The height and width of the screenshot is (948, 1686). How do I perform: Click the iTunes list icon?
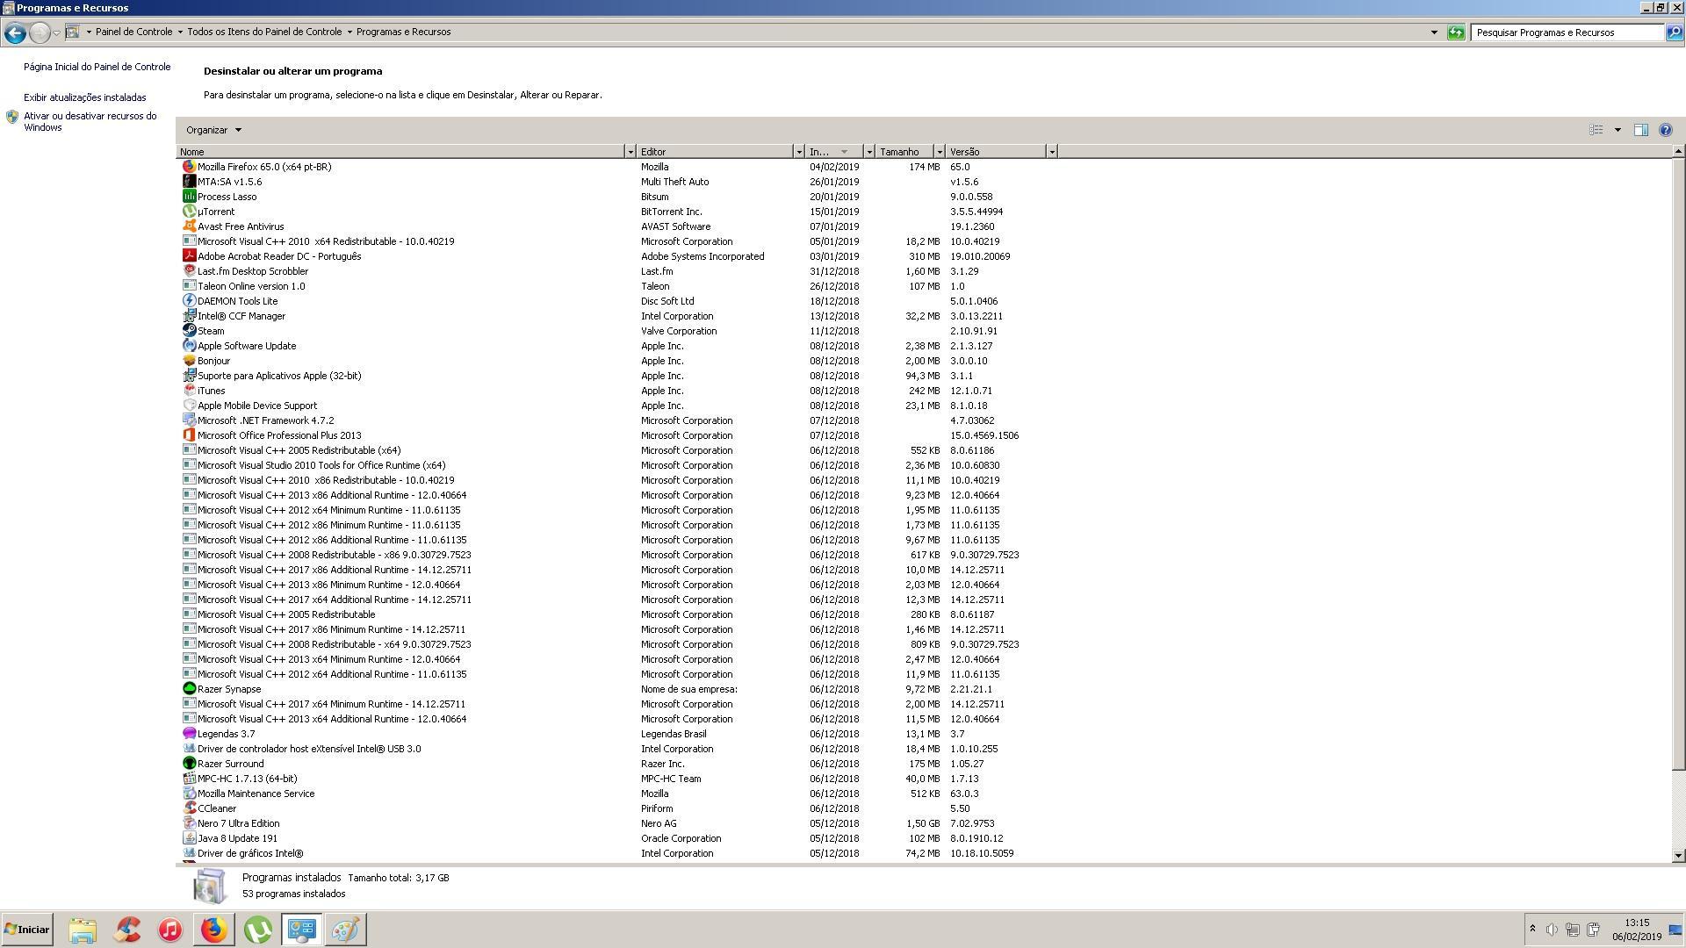[x=189, y=391]
